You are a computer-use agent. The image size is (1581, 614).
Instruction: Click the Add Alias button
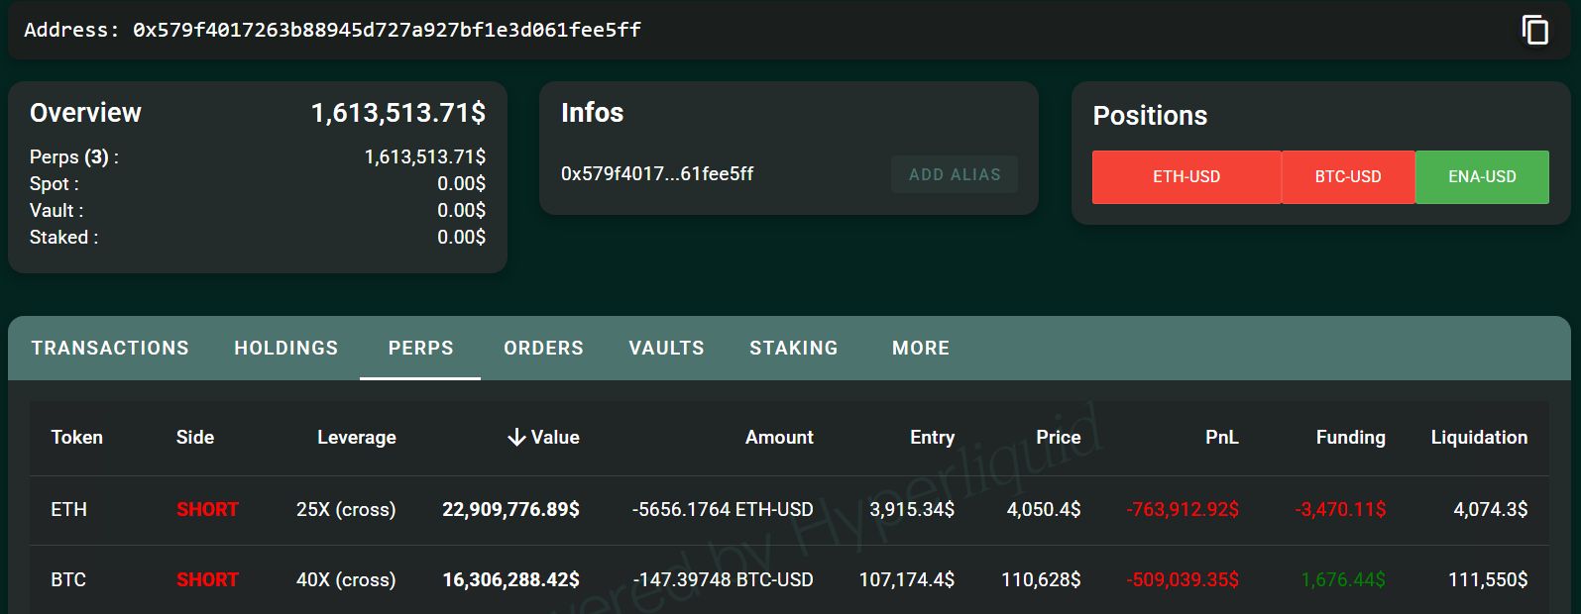tap(954, 174)
